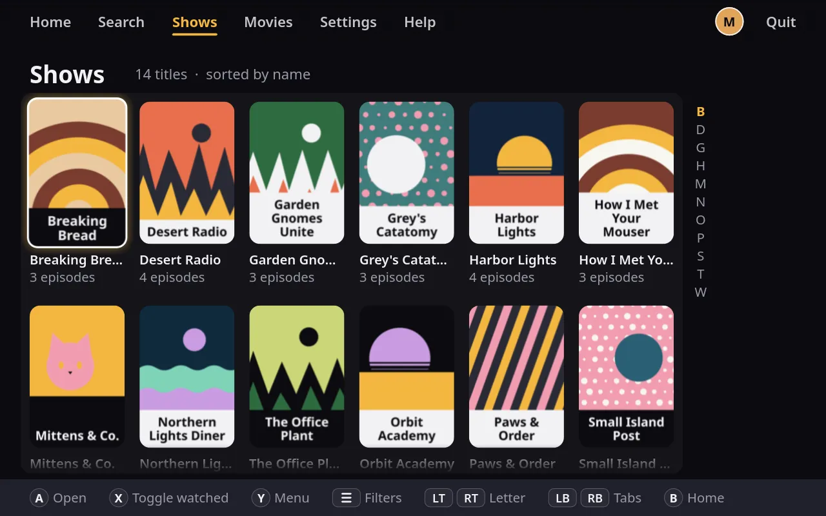826x516 pixels.
Task: Click the LB previous tab key
Action: tap(563, 498)
